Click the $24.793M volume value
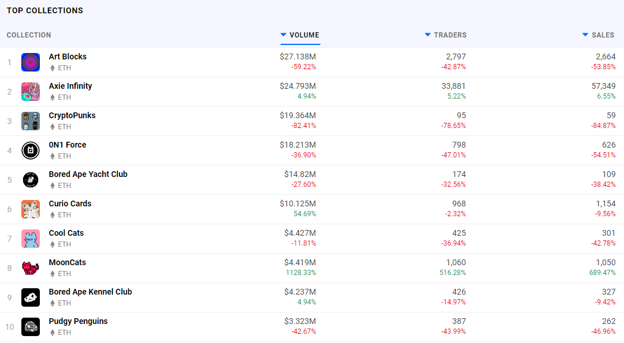 (298, 86)
